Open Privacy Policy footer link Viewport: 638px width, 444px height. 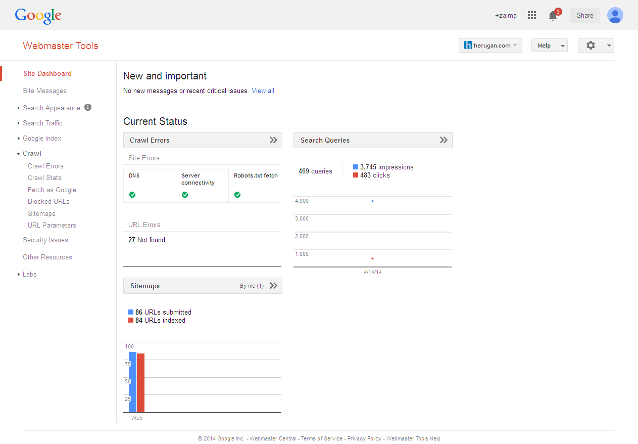(364, 439)
